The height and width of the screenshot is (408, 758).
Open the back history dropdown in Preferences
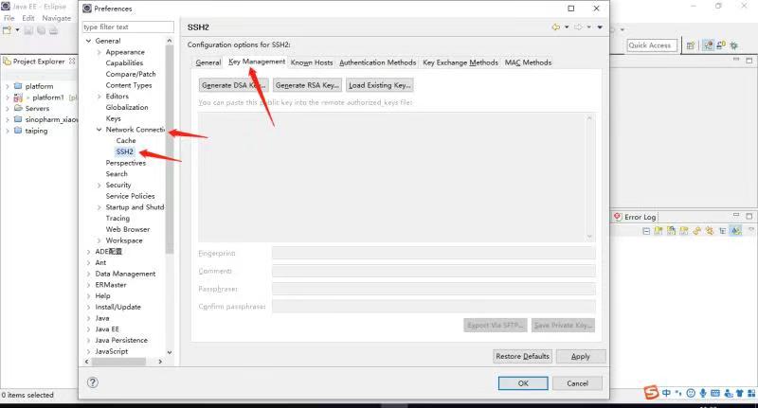click(x=567, y=27)
